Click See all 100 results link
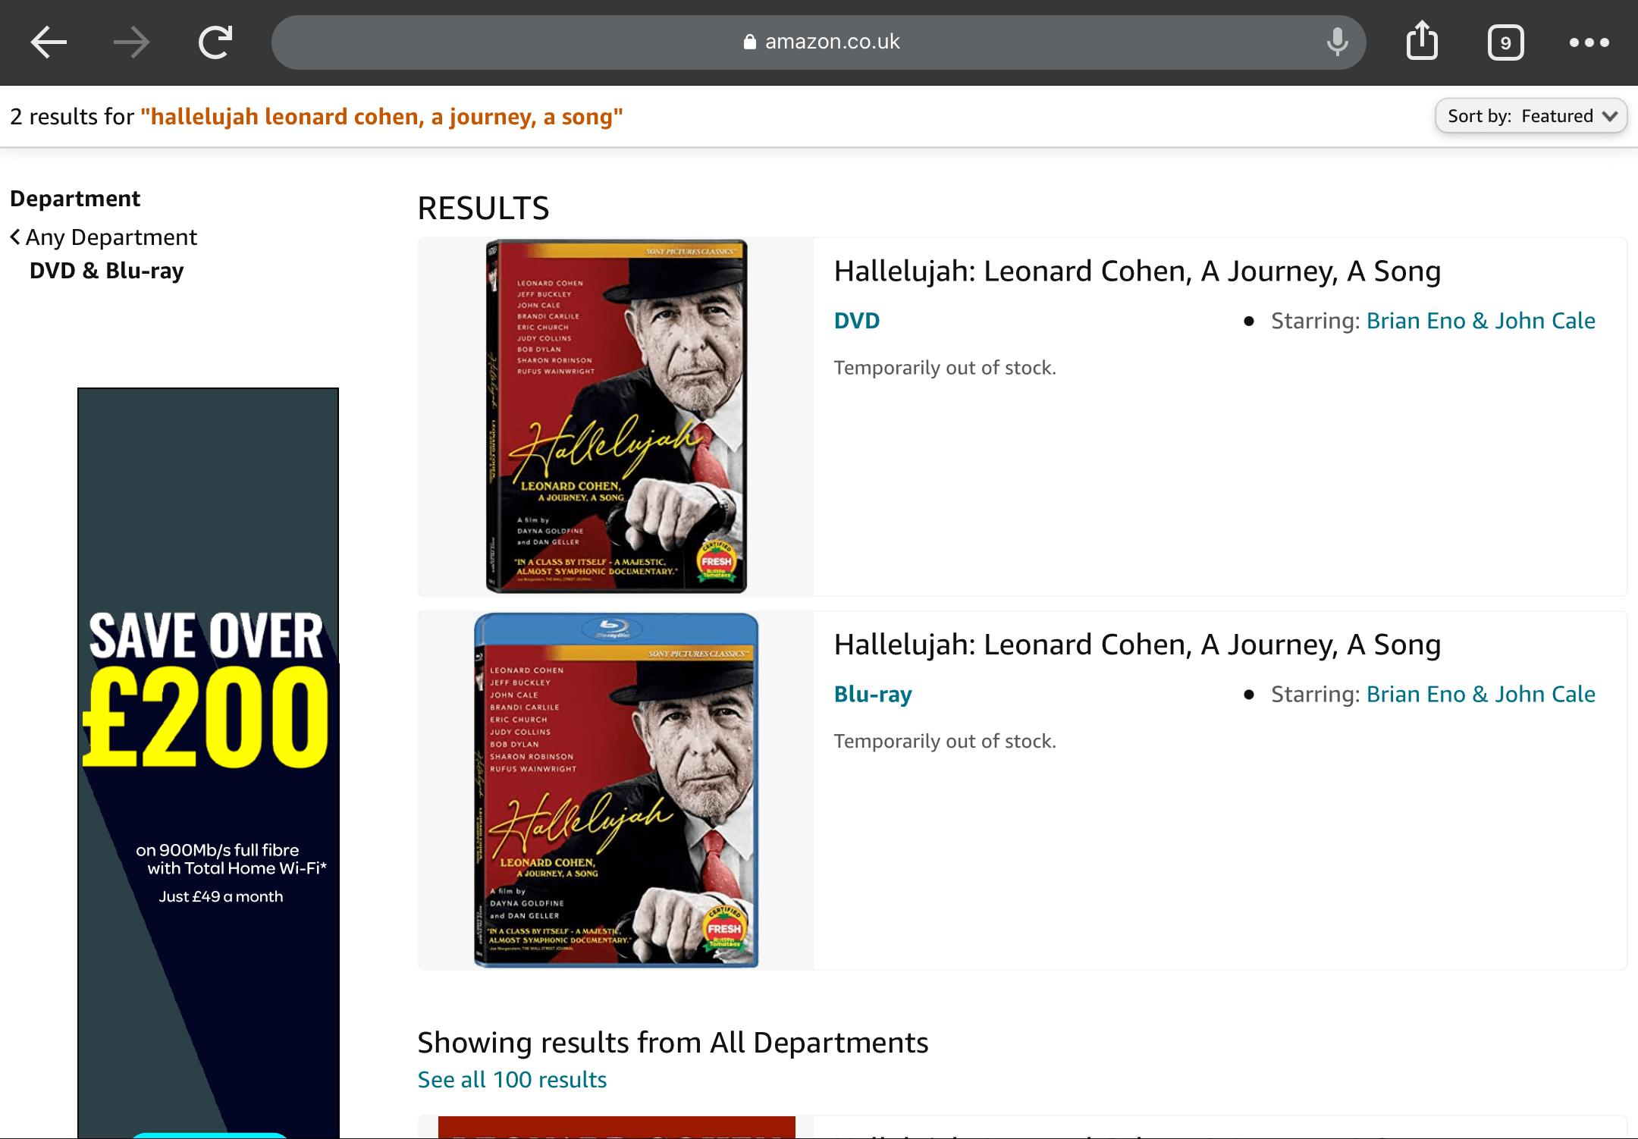 point(512,1079)
